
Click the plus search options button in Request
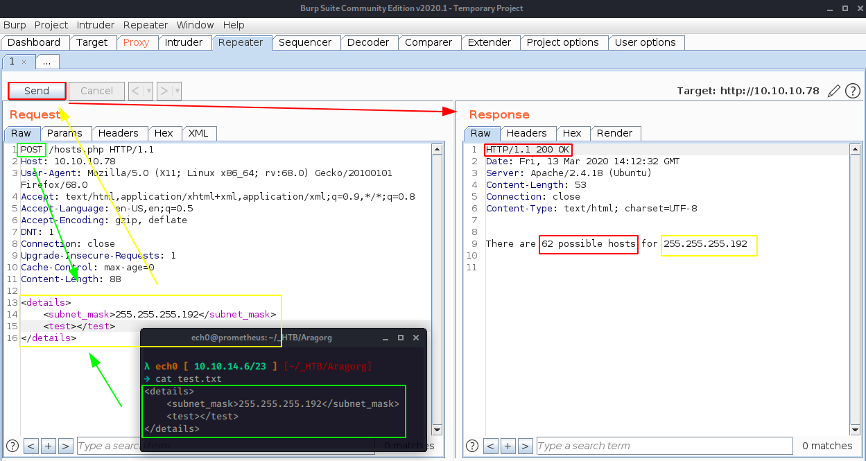(x=49, y=446)
